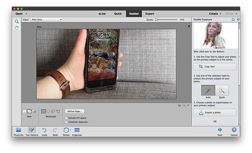Viewport: 252px width, 153px height.
Task: Toggle Tool Options panel
Action: [31, 132]
